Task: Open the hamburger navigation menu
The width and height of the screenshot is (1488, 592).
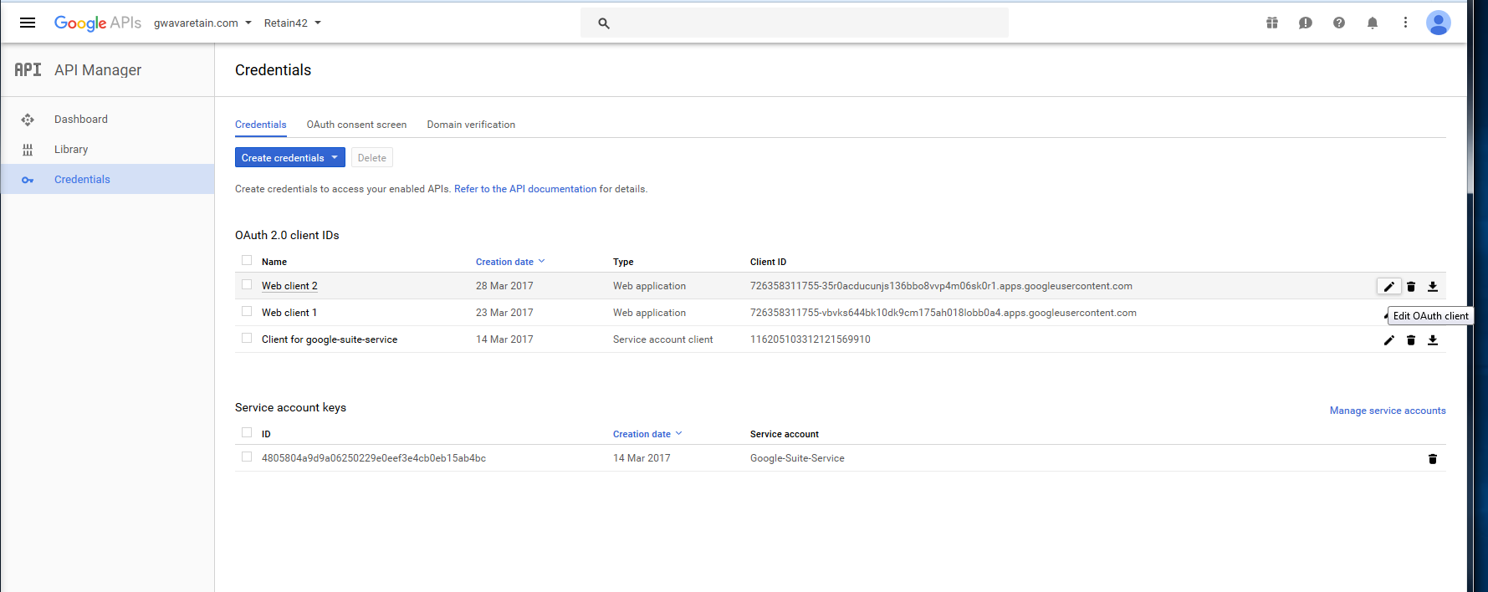Action: click(28, 23)
